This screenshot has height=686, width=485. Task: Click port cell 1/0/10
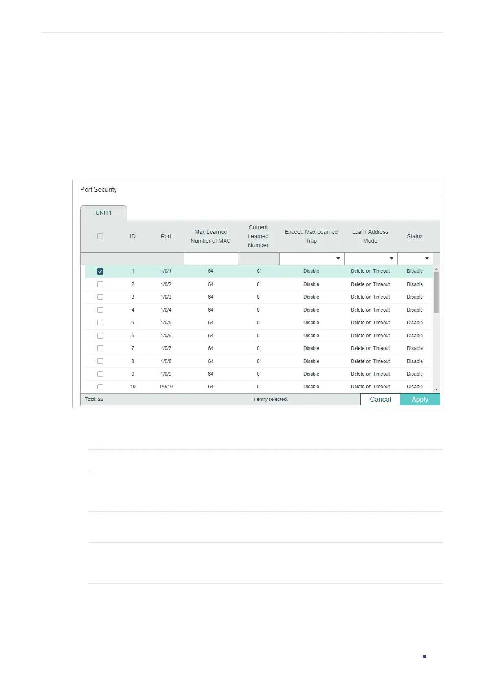click(166, 387)
